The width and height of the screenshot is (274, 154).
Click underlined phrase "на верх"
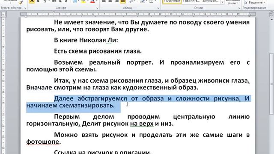point(142,124)
